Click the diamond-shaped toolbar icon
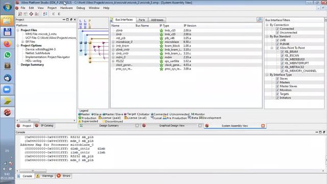 [x=31, y=14]
